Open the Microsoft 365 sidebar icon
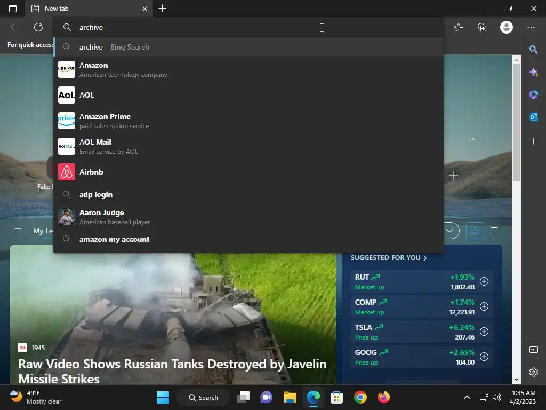Viewport: 546px width, 410px height. pyautogui.click(x=533, y=94)
